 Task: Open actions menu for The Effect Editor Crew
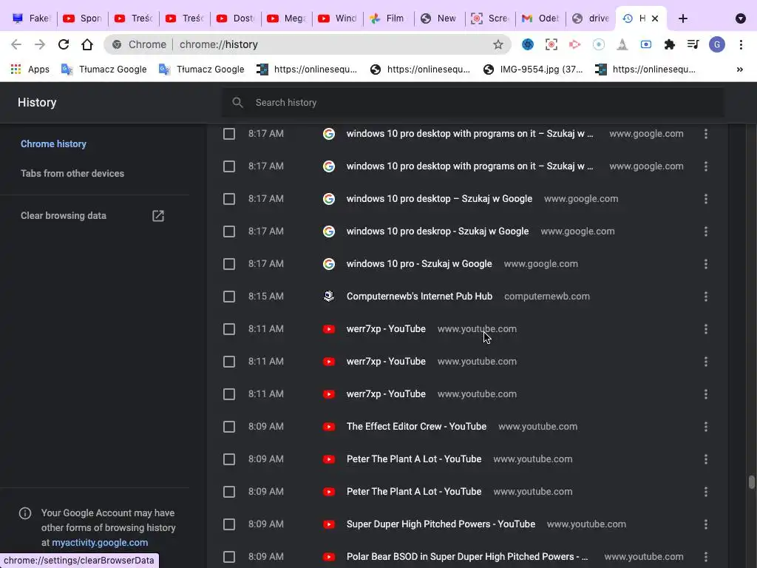pyautogui.click(x=705, y=427)
